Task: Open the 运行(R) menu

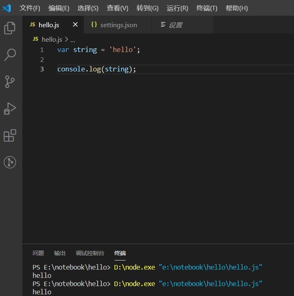Action: 177,8
